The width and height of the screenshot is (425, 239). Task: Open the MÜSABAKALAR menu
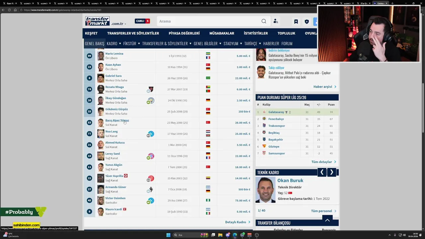pos(222,33)
